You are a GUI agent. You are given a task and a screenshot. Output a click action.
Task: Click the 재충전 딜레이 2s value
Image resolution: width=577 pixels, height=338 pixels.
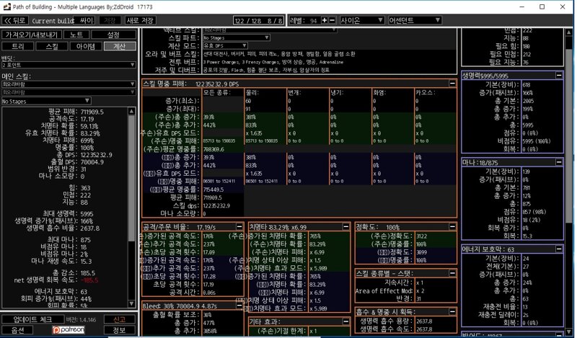pos(525,314)
